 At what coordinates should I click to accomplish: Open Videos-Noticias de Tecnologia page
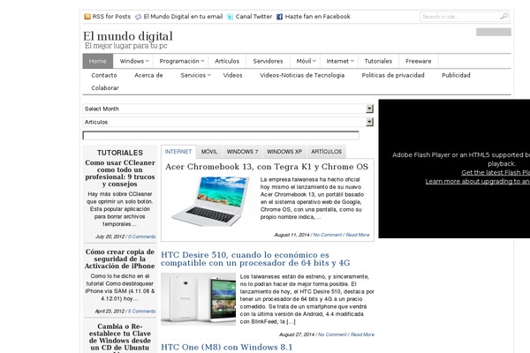pos(302,75)
